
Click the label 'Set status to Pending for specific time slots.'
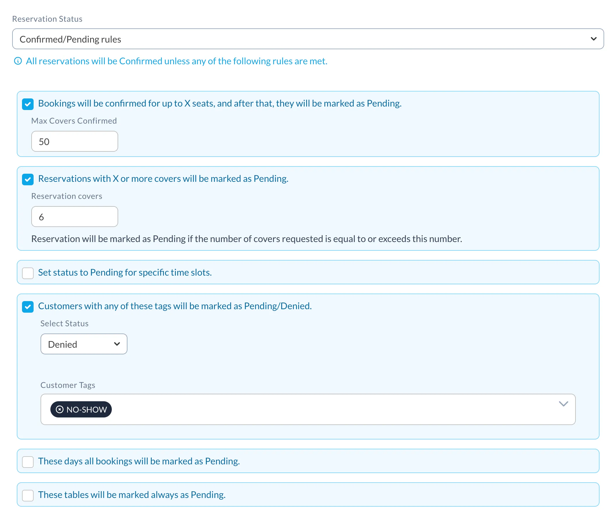125,272
